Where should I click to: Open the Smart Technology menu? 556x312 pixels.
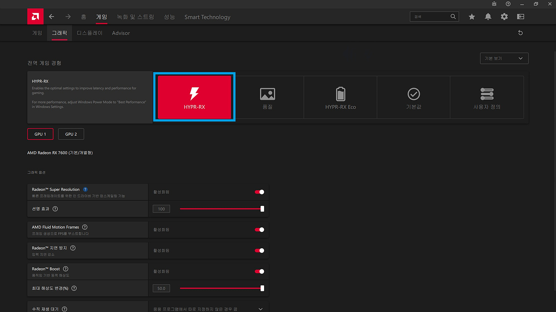tap(207, 17)
